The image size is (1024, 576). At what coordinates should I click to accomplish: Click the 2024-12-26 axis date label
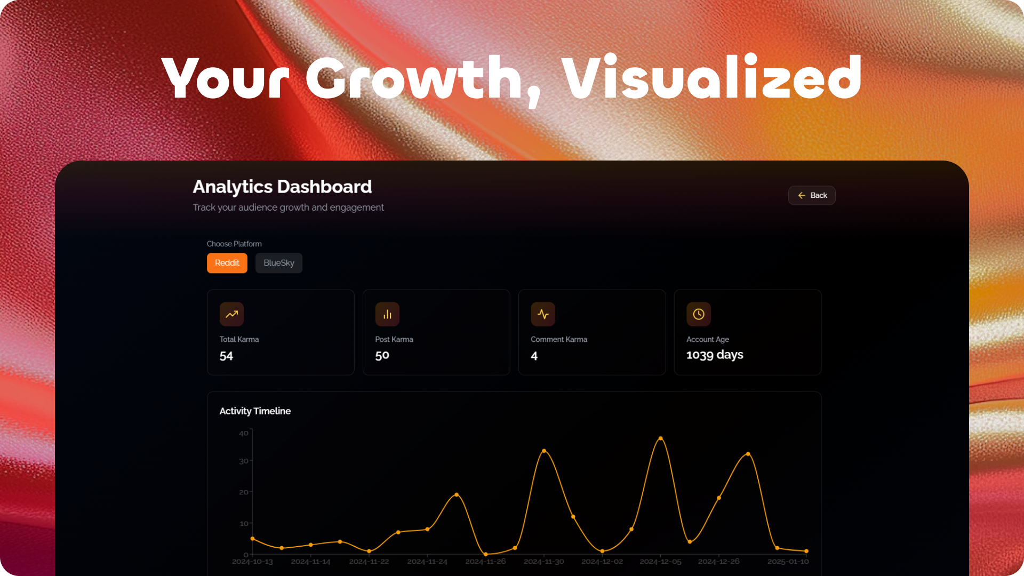[x=718, y=562]
